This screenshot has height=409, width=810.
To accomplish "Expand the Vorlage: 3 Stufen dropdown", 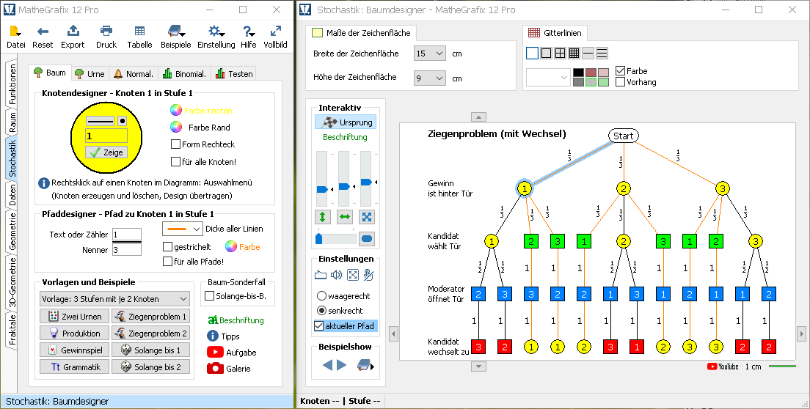I will (114, 299).
